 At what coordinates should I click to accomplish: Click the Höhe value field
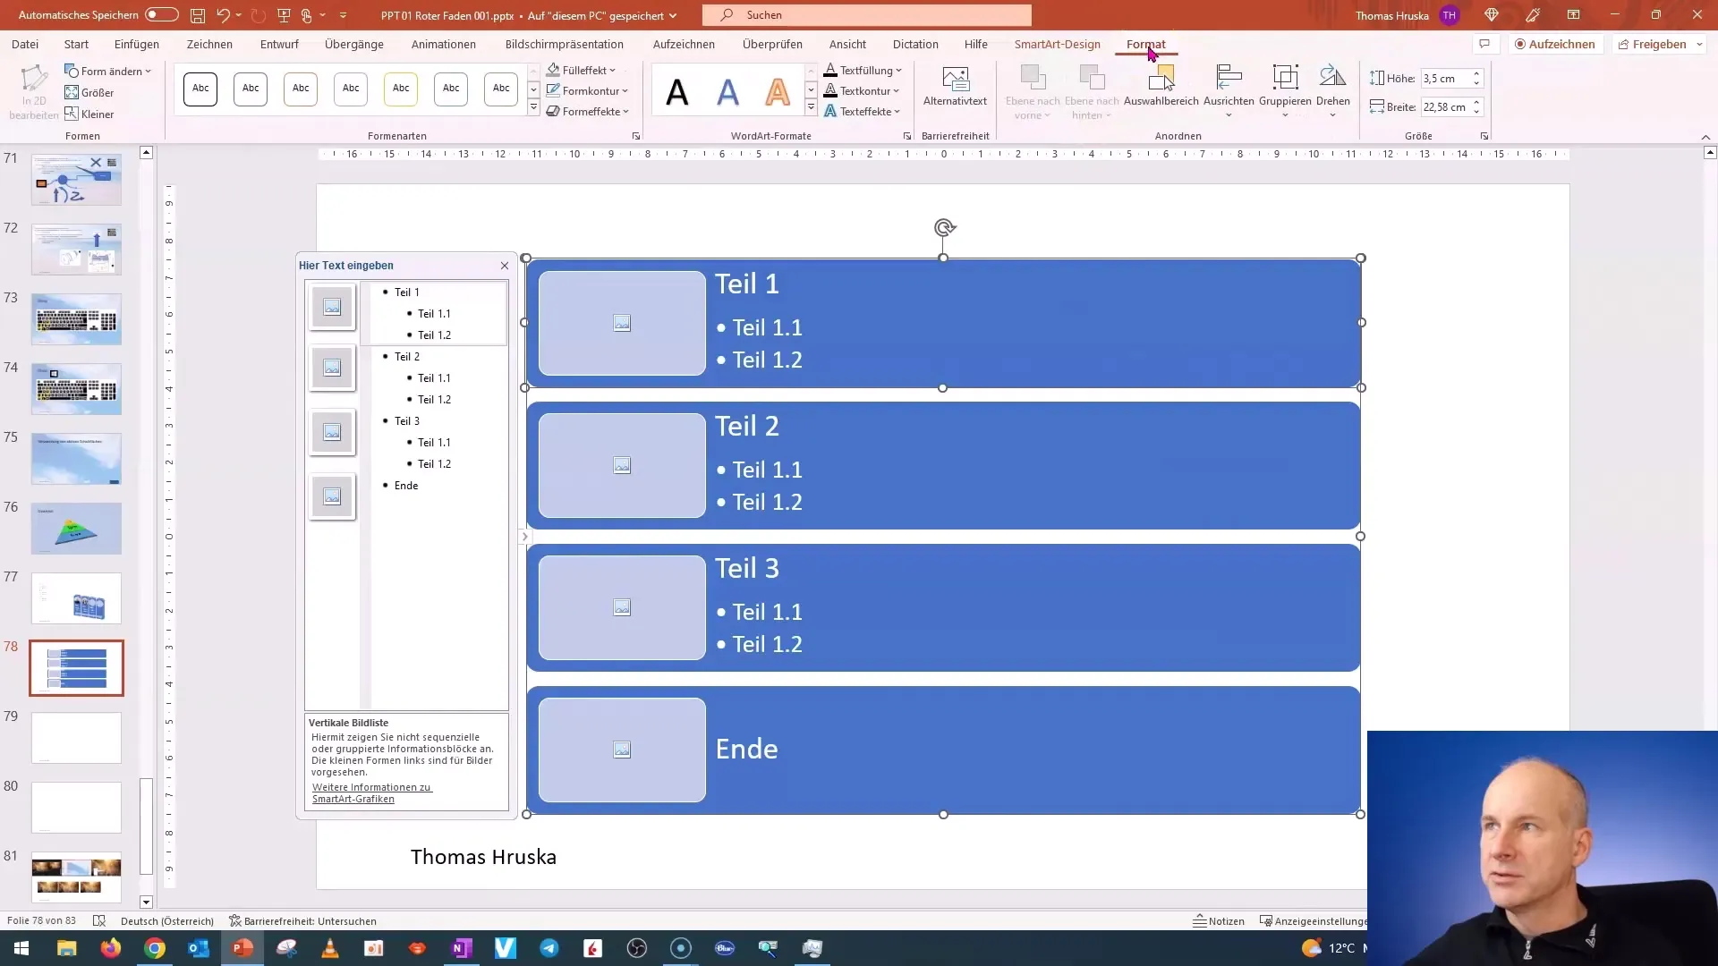(1444, 79)
